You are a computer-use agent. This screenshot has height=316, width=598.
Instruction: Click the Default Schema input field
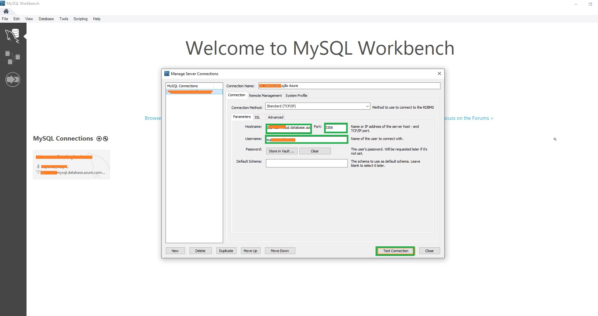(x=307, y=163)
